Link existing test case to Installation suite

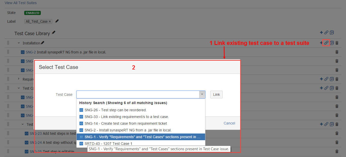326,43
